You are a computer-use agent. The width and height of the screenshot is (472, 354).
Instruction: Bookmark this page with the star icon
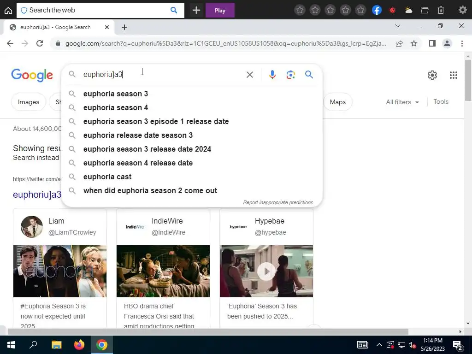pyautogui.click(x=414, y=44)
